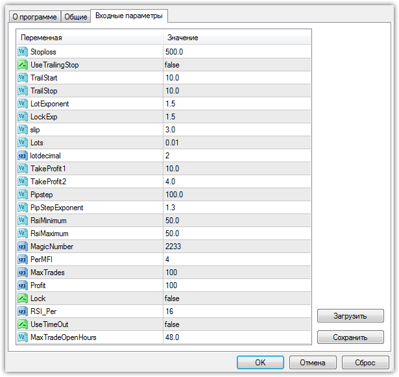Click the UseTimeOut boolean icon

pyautogui.click(x=22, y=324)
